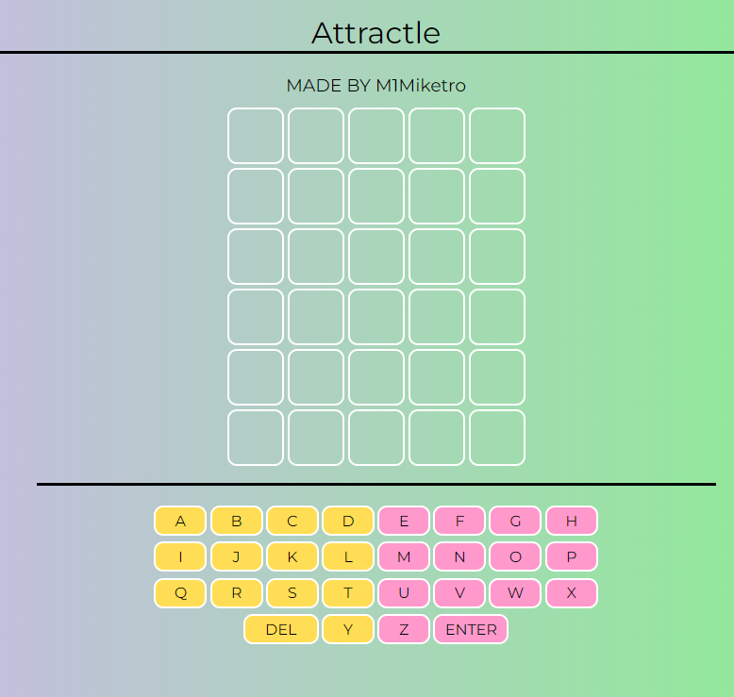Select the yellow Y key
This screenshot has width=734, height=697.
(348, 629)
